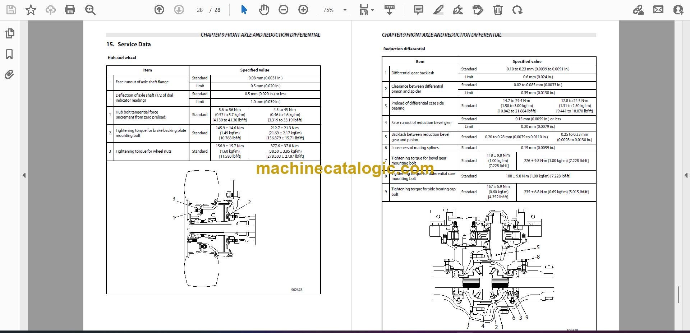Zoom out with minus button
Viewport: 690px width, 333px height.
284,10
